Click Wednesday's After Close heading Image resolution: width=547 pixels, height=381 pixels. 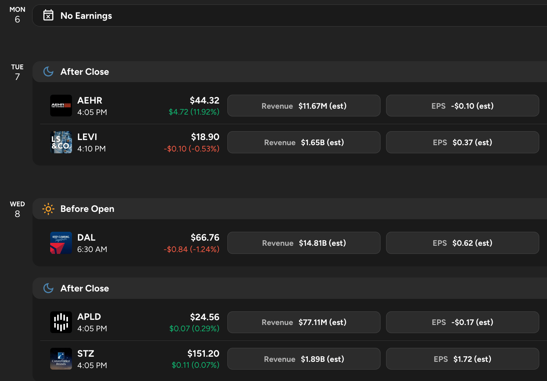[85, 288]
